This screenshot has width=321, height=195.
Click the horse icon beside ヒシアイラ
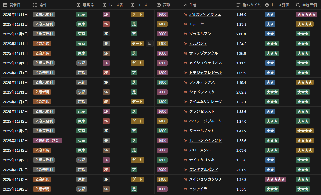(x=185, y=189)
